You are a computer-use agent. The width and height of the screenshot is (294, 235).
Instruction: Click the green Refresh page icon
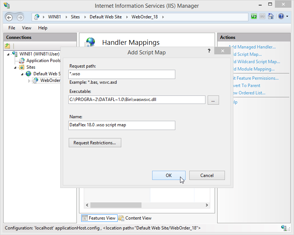coord(254,16)
